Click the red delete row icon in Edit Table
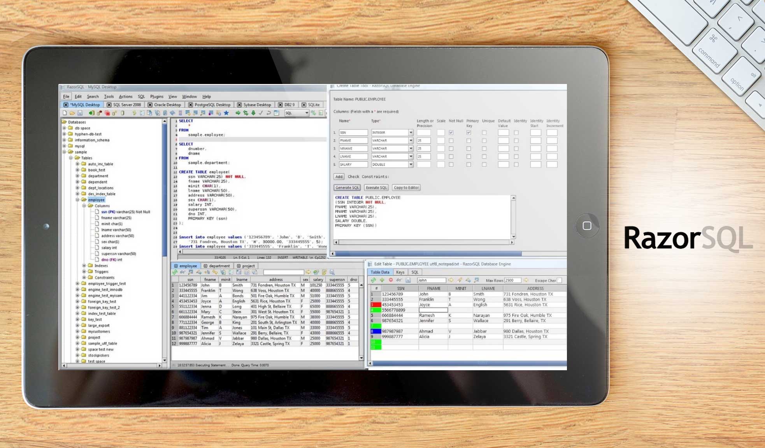 (x=391, y=280)
